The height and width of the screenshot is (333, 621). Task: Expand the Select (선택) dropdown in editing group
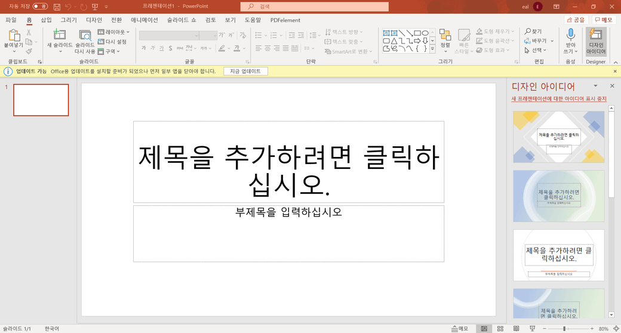click(538, 51)
